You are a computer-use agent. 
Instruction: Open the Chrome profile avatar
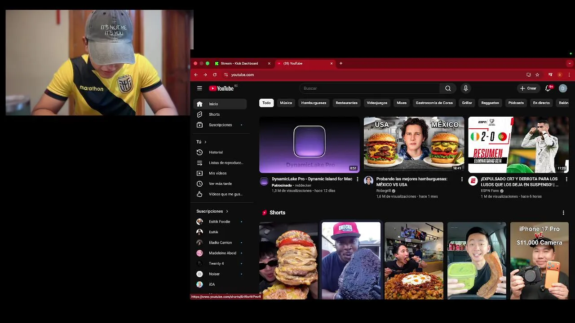[x=560, y=75]
